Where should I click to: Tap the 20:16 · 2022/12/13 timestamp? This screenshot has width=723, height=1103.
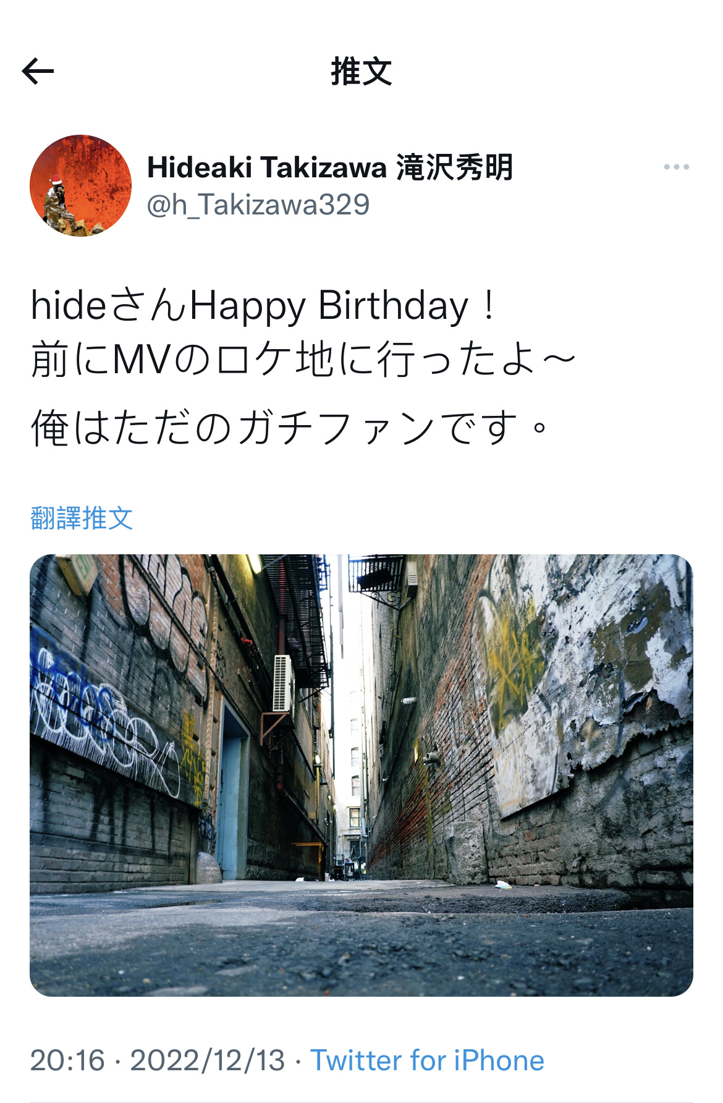point(158,1060)
